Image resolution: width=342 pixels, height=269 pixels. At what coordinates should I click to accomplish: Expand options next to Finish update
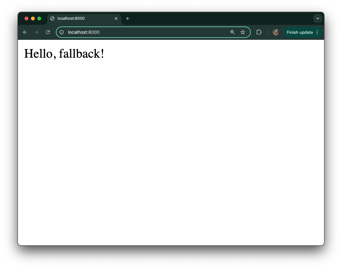point(317,32)
